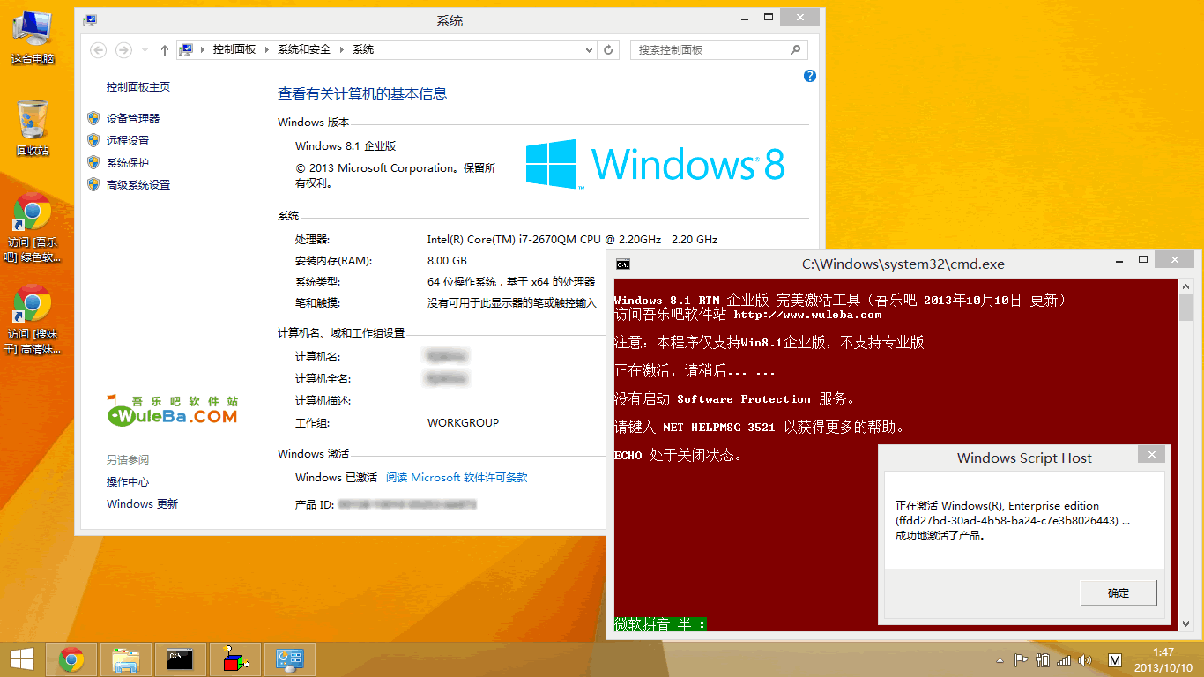Screen dimensions: 1204x677
Task: Open the volume speaker tray icon
Action: tap(1085, 660)
